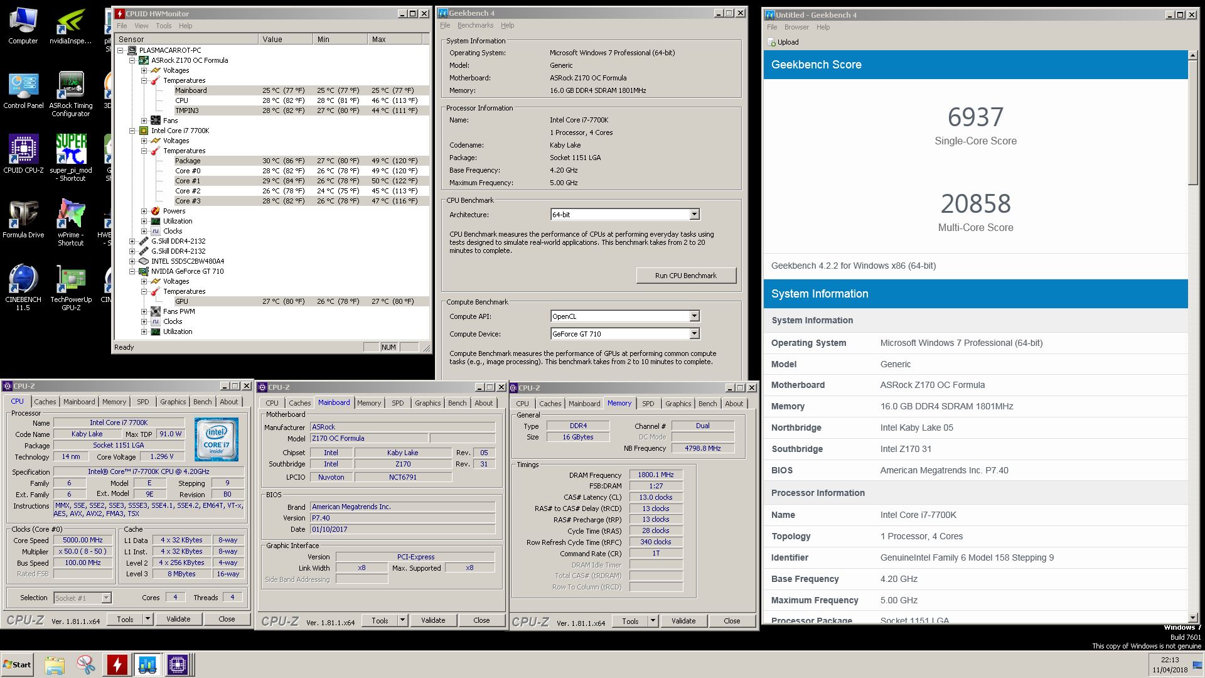The width and height of the screenshot is (1205, 678).
Task: Launch super_pi_mod shortcut icon
Action: point(70,158)
